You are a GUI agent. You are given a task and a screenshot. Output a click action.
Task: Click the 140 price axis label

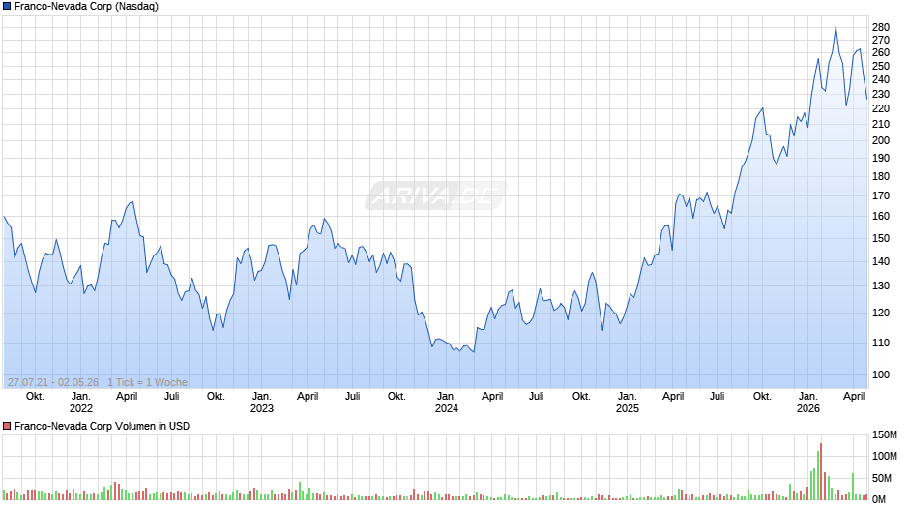point(881,261)
